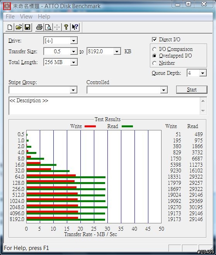
Task: Click the Save floppy disk icon
Action: tap(27, 27)
